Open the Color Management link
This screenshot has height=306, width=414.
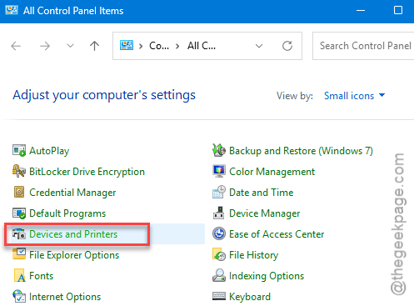point(272,172)
